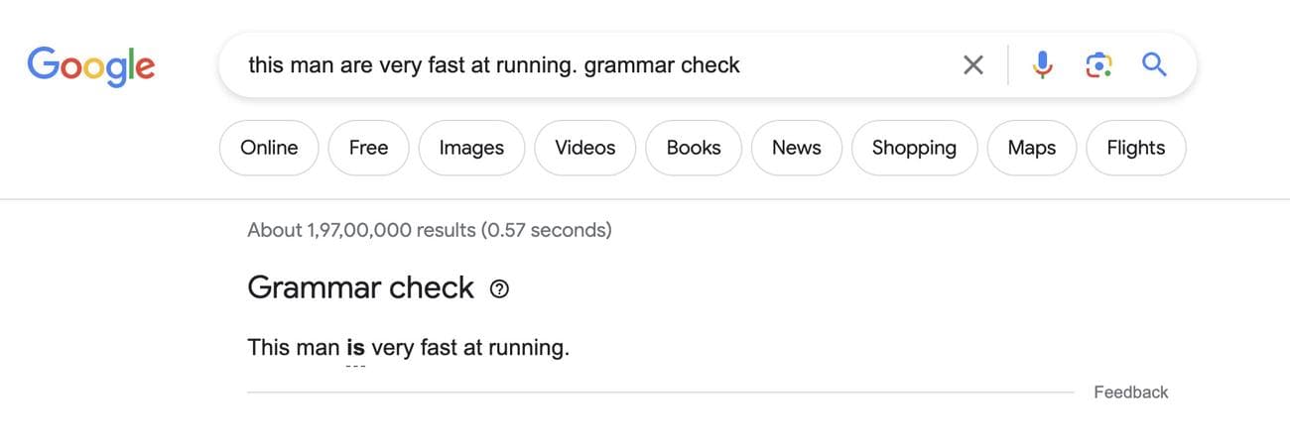Switch to the Maps tab
This screenshot has width=1290, height=448.
[1031, 148]
